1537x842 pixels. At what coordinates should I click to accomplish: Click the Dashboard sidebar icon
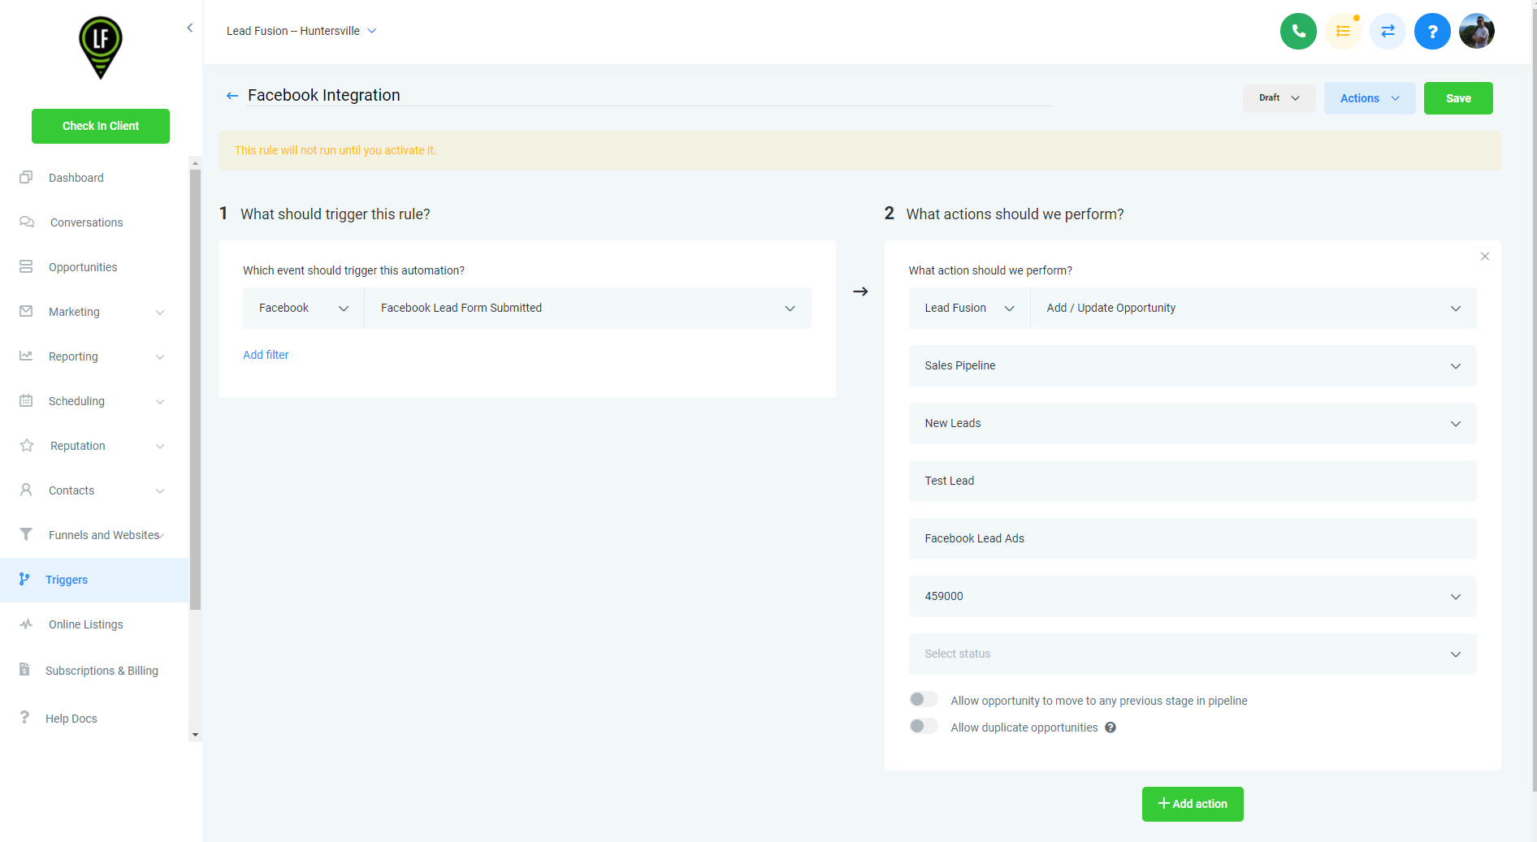click(x=26, y=177)
